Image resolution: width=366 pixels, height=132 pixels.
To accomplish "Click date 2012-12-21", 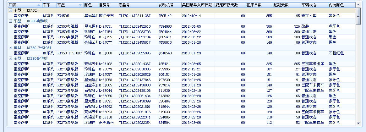I will click(191, 69).
